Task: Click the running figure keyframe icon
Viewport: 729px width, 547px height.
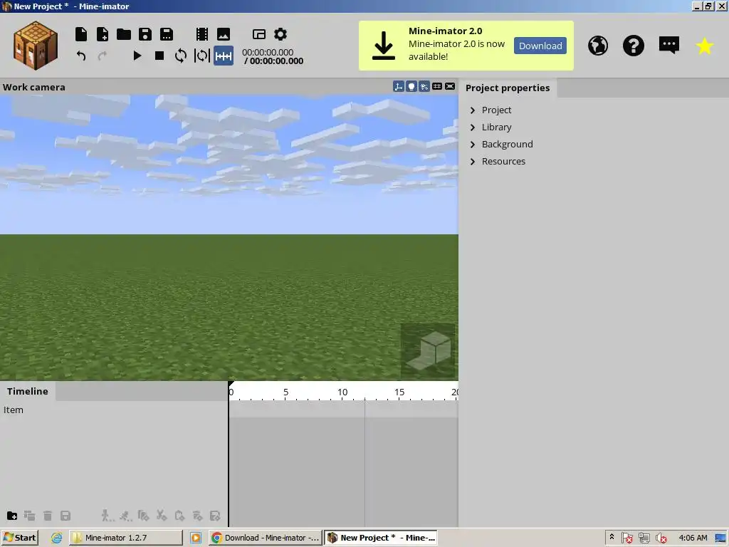Action: click(125, 516)
